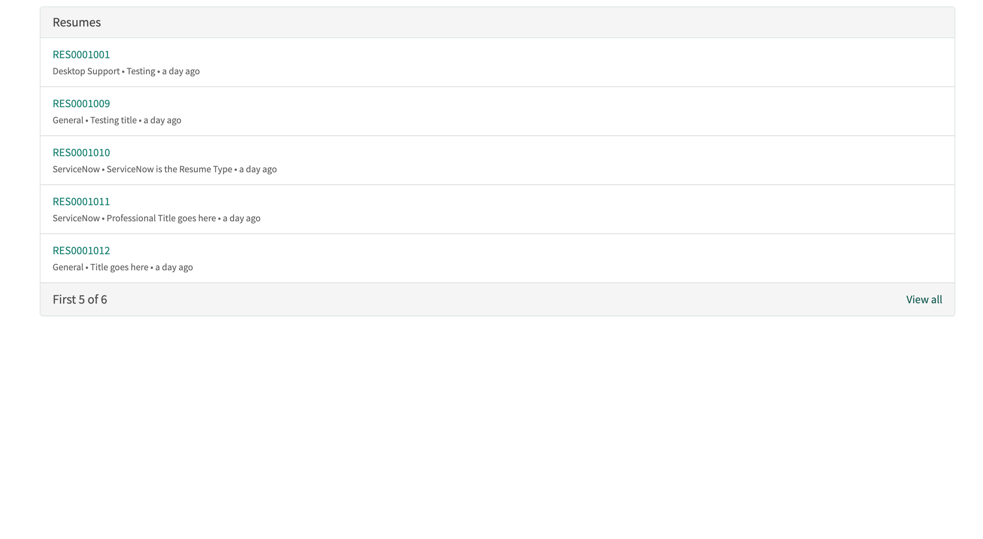Click 'a day ago' under RES0001010
983x539 pixels.
pyautogui.click(x=258, y=169)
